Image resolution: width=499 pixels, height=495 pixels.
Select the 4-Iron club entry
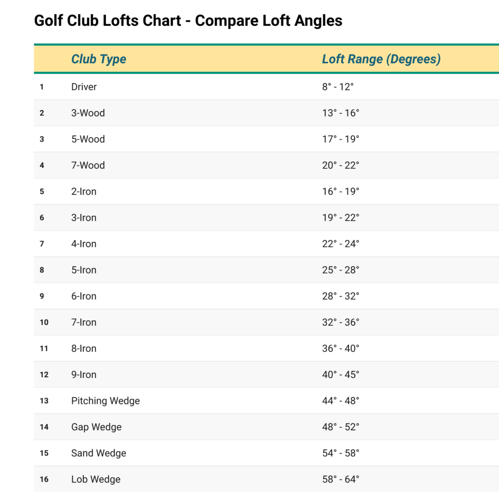[x=84, y=244]
